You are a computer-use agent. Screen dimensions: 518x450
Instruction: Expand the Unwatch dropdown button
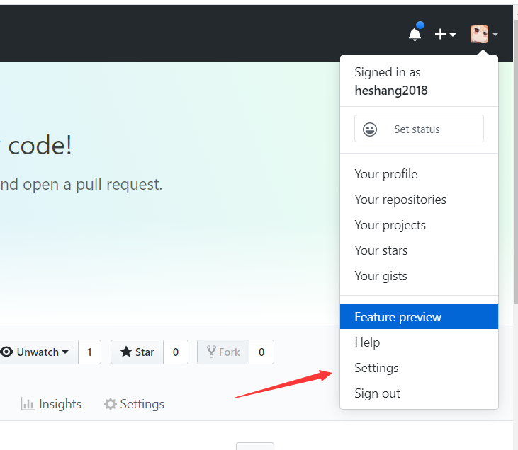[x=38, y=352]
